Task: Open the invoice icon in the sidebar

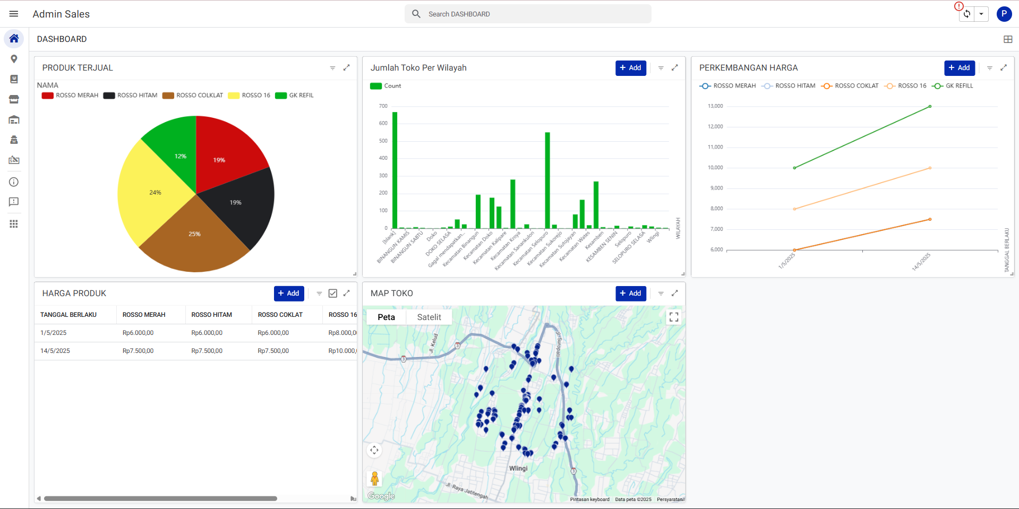Action: 14,160
